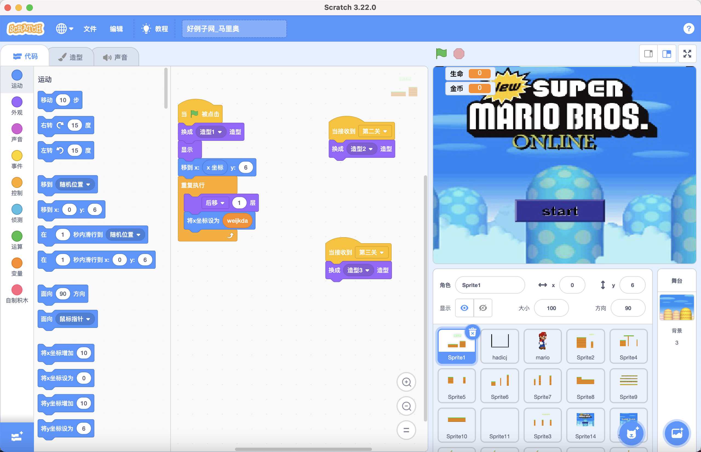Zoom out the code workspace
This screenshot has height=452, width=701.
coord(406,406)
